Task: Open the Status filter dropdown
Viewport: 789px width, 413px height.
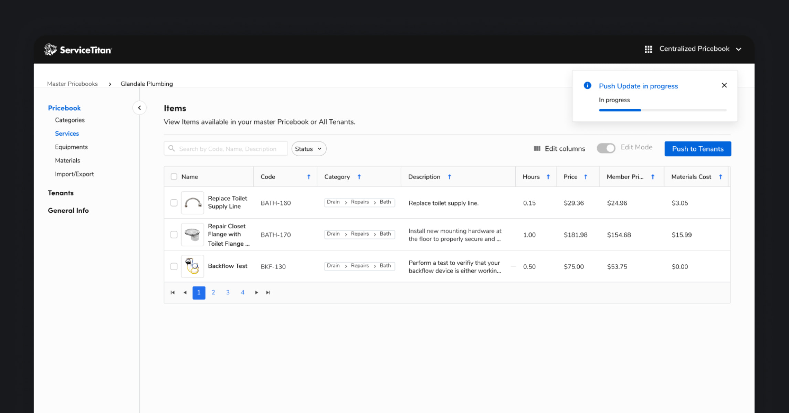Action: point(308,149)
